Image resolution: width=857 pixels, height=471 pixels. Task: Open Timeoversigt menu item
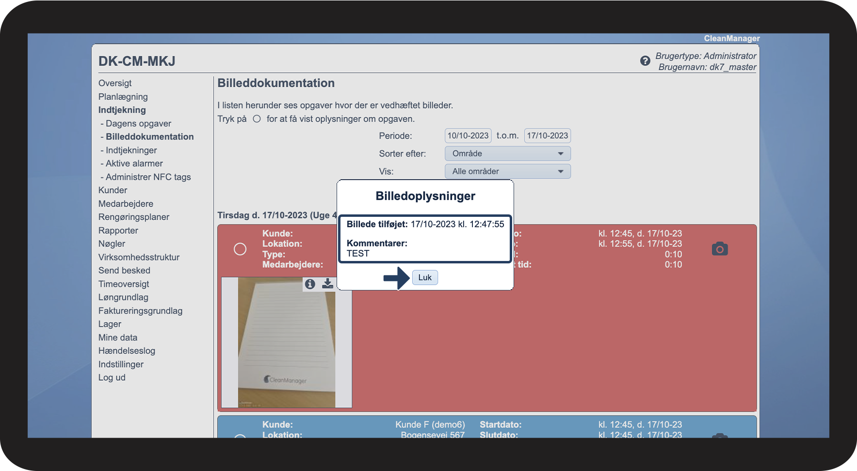click(x=124, y=284)
